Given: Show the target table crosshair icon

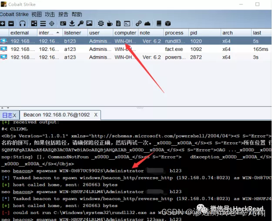Looking at the screenshot, I should click(52, 23).
